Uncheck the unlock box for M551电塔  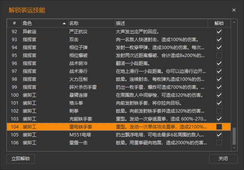coord(219,135)
